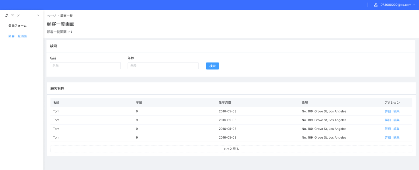Open the dropdown arrow next to the email

tap(414, 5)
